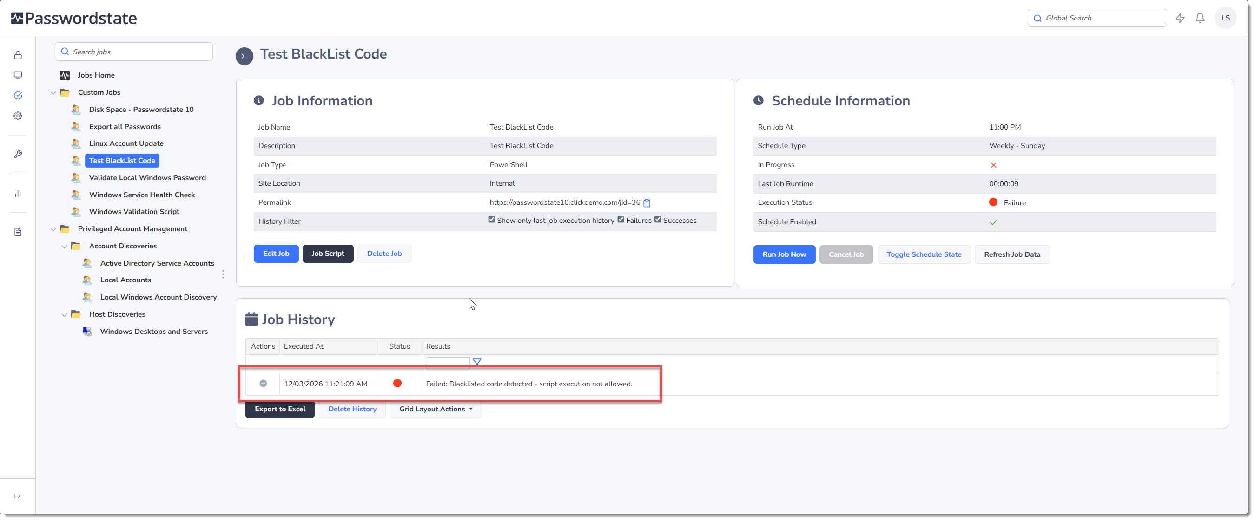Click Run Job Now

784,254
